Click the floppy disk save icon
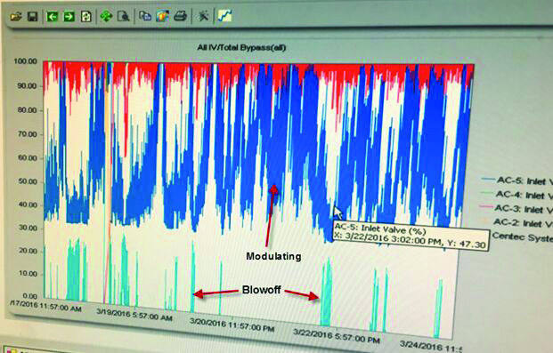 point(33,16)
